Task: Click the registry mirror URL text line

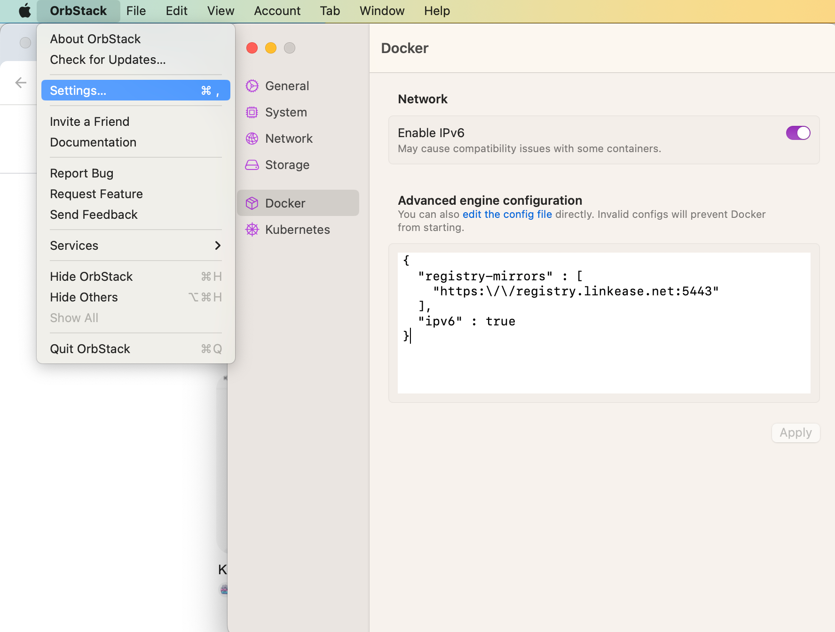Action: tap(575, 291)
